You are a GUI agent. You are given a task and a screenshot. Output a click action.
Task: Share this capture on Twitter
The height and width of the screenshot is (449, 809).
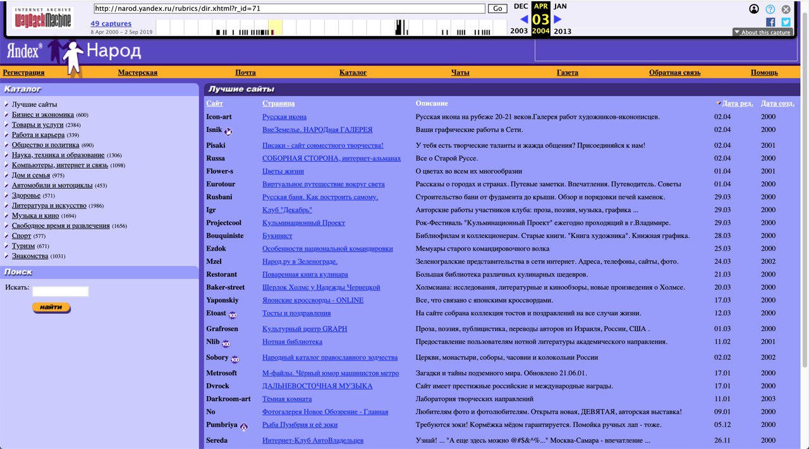(x=786, y=22)
